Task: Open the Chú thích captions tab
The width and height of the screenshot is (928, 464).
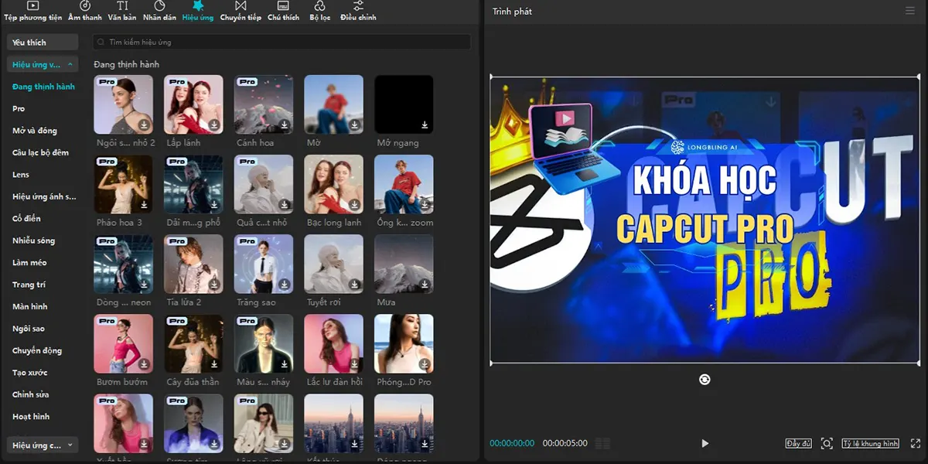Action: [x=284, y=11]
